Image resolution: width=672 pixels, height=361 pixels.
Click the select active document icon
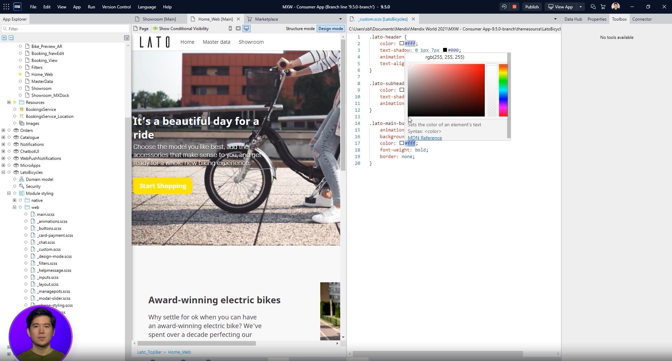(x=127, y=38)
